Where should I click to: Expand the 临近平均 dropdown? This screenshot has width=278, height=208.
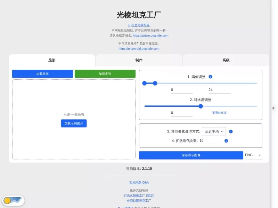coord(214,132)
